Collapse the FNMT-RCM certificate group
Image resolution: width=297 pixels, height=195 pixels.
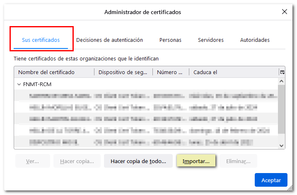tap(19, 84)
